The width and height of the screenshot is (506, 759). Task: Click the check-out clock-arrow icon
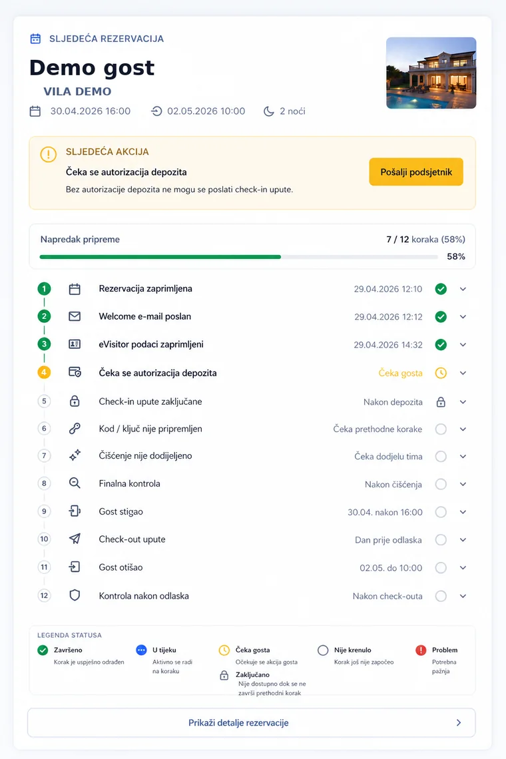pyautogui.click(x=156, y=111)
